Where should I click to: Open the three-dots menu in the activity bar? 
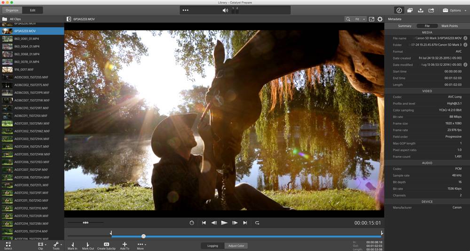point(186,10)
